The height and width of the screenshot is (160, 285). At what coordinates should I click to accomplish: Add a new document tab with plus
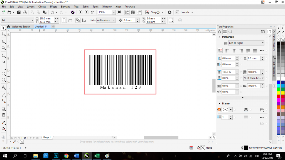tap(53, 26)
